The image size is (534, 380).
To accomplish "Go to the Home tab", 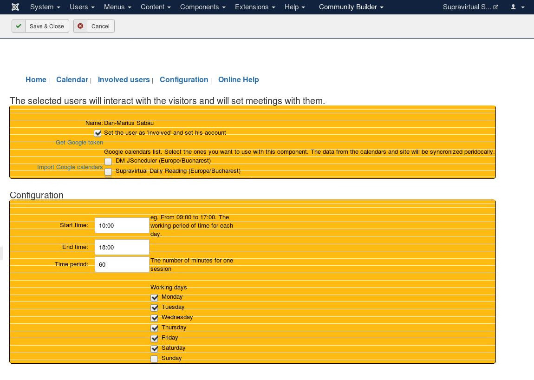I will click(x=36, y=80).
